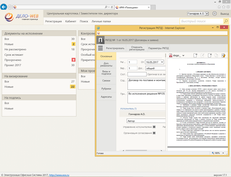231x177 pixels.
Task: Click the Отменить регистрацию button
Action: pyautogui.click(x=137, y=48)
